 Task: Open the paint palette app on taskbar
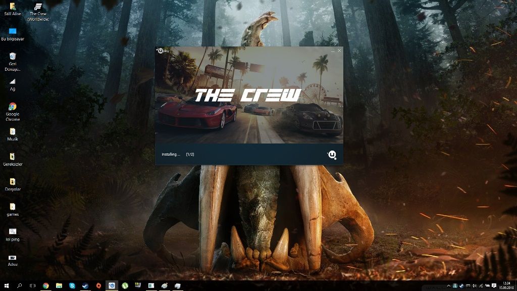pos(164,286)
